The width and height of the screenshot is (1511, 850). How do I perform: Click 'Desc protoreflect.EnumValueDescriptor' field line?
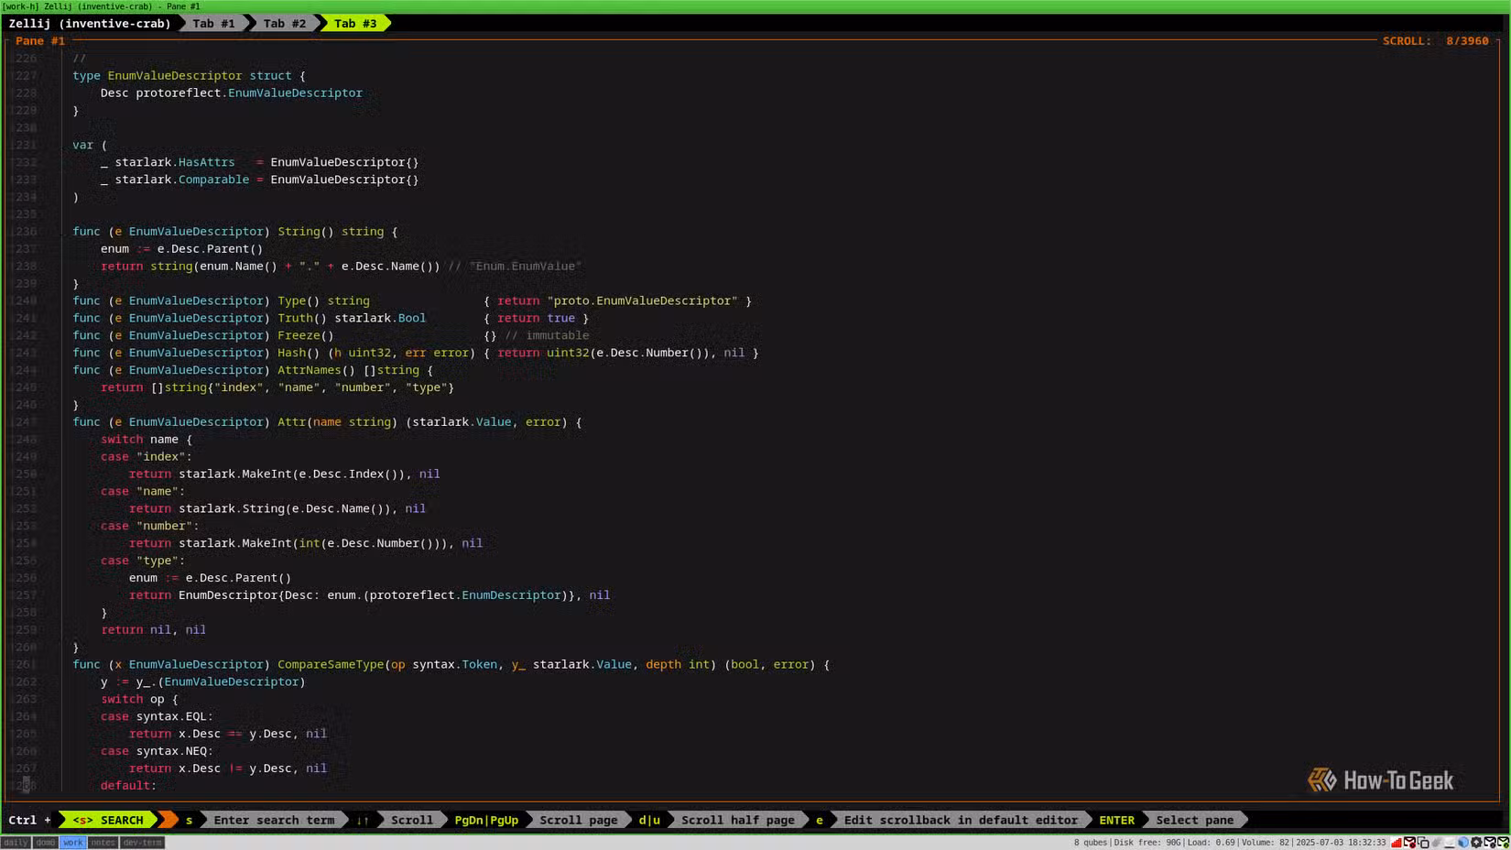pyautogui.click(x=232, y=93)
